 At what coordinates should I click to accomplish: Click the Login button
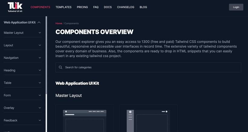pos(236,7)
